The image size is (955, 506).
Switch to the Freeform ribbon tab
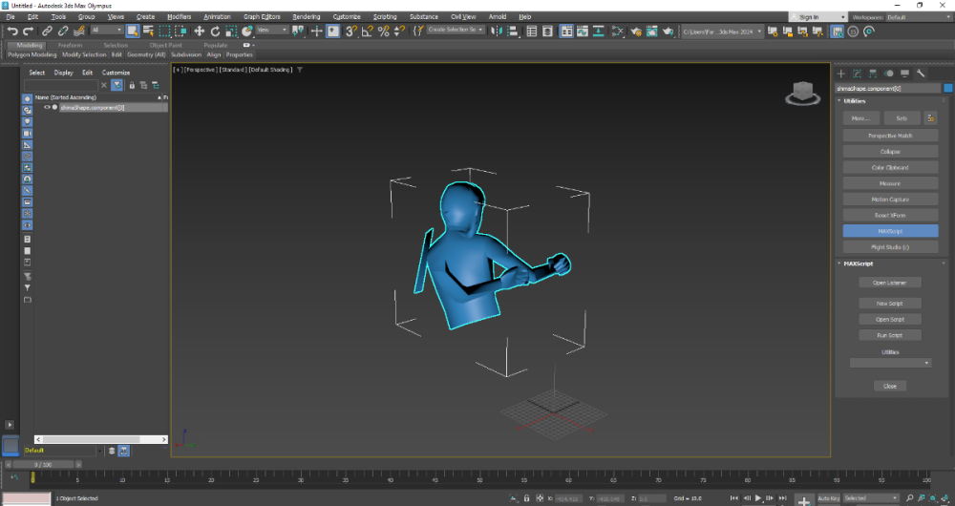tap(70, 45)
